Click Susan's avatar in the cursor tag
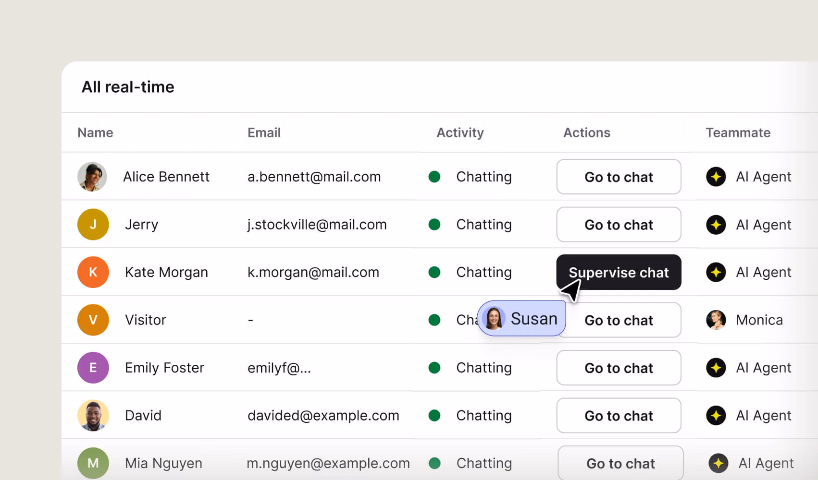The image size is (818, 480). coord(494,318)
